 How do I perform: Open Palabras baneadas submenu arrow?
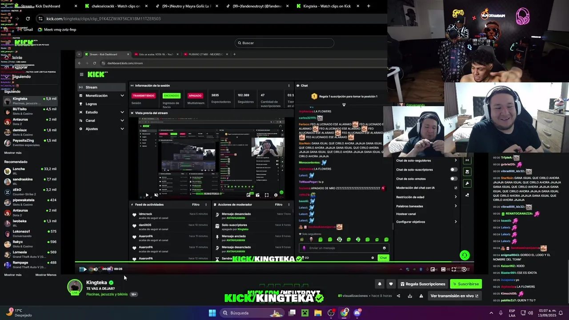pyautogui.click(x=455, y=206)
